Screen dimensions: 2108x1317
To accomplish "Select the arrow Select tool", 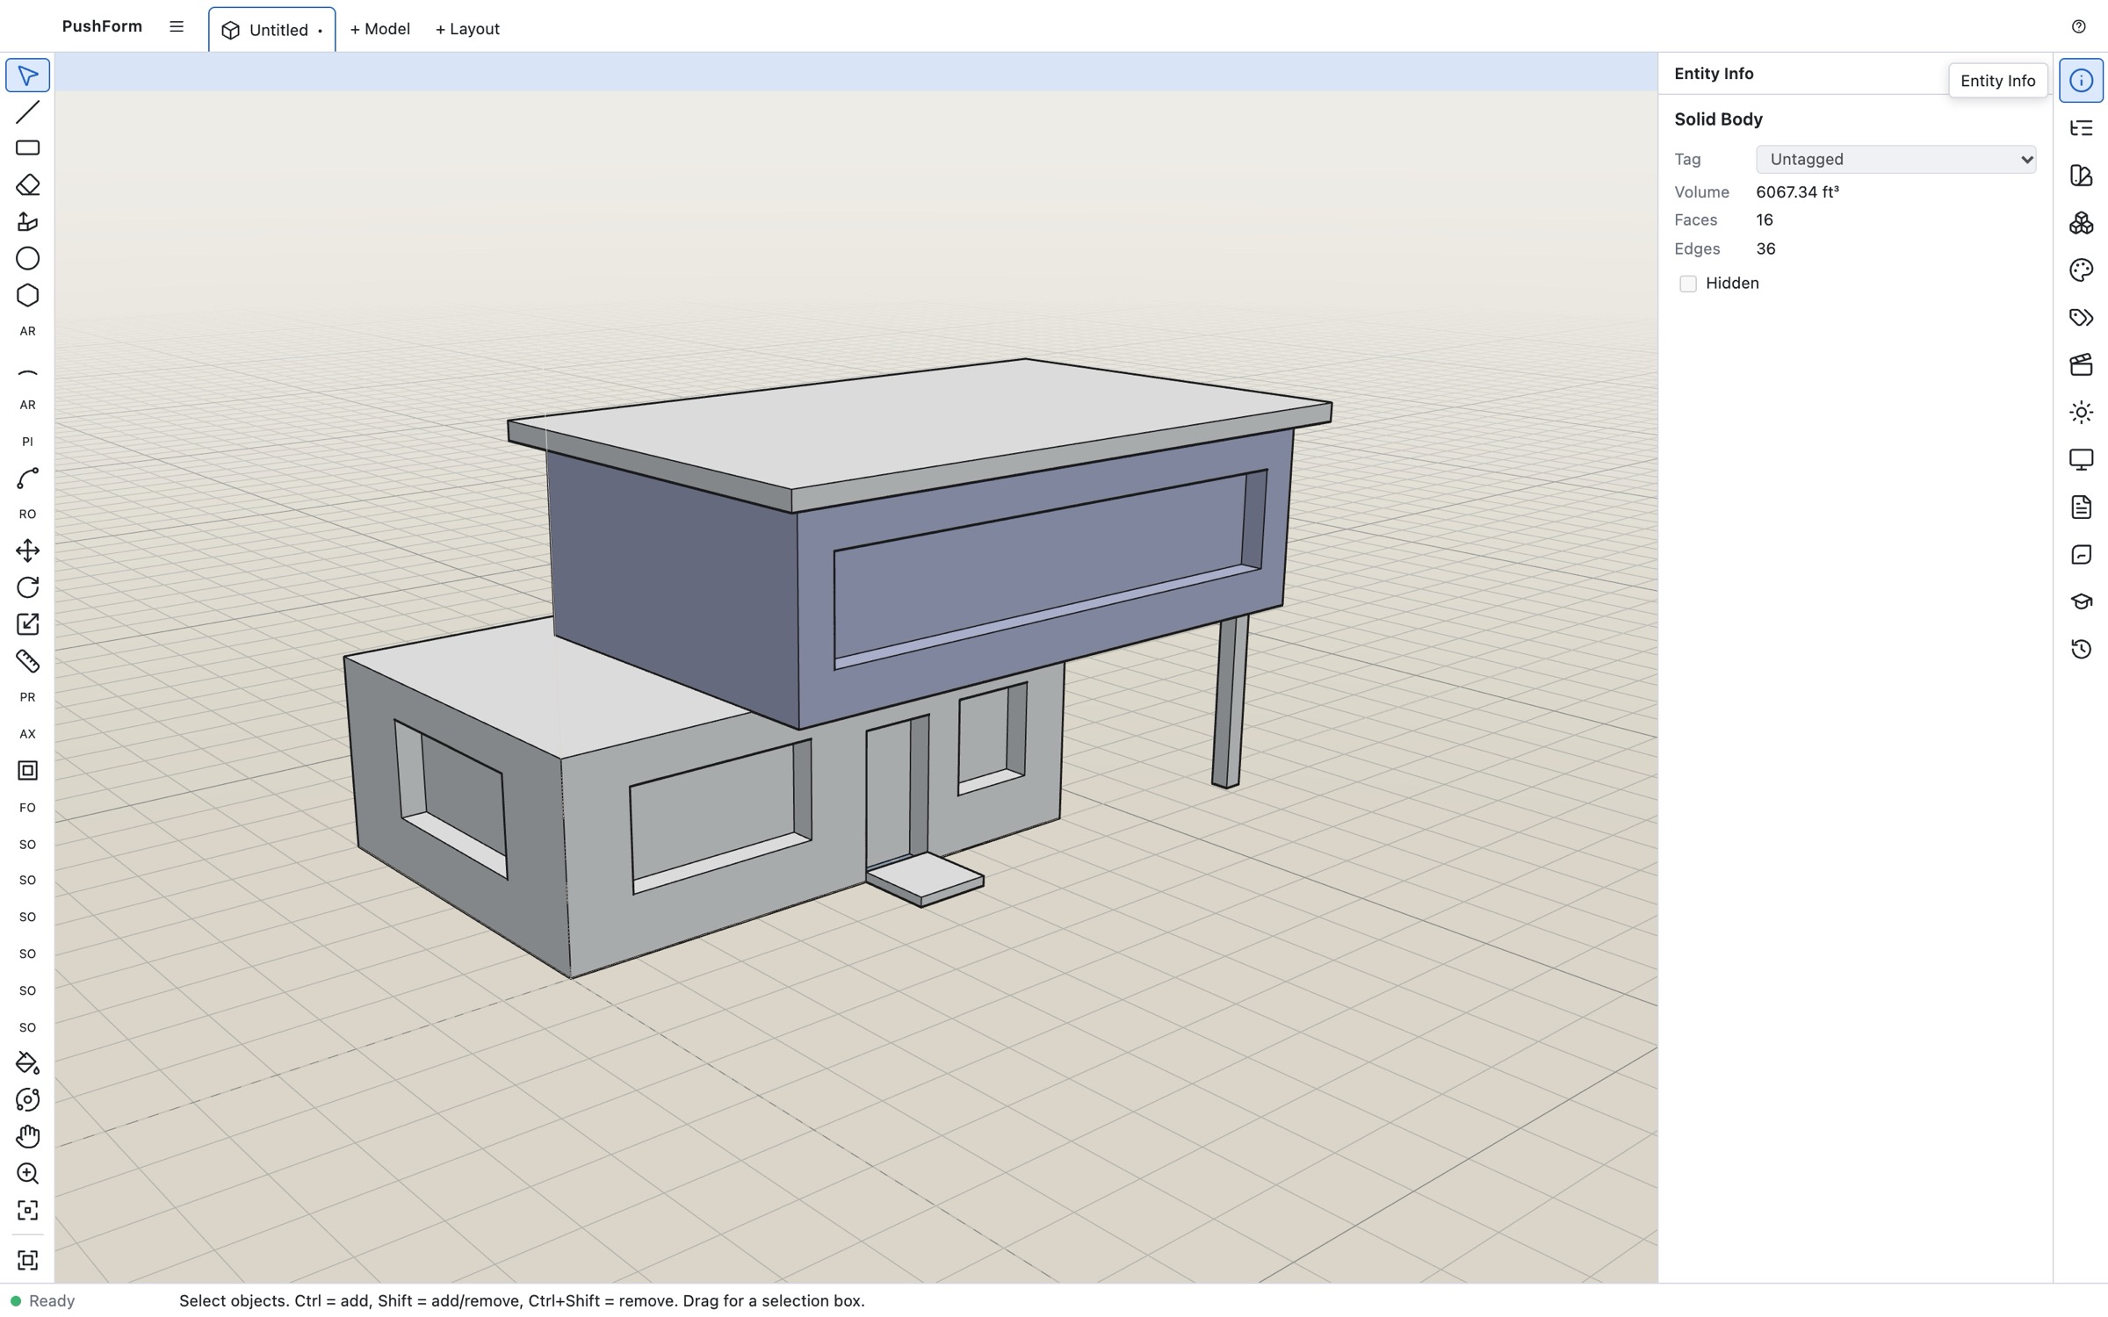I will [x=27, y=76].
